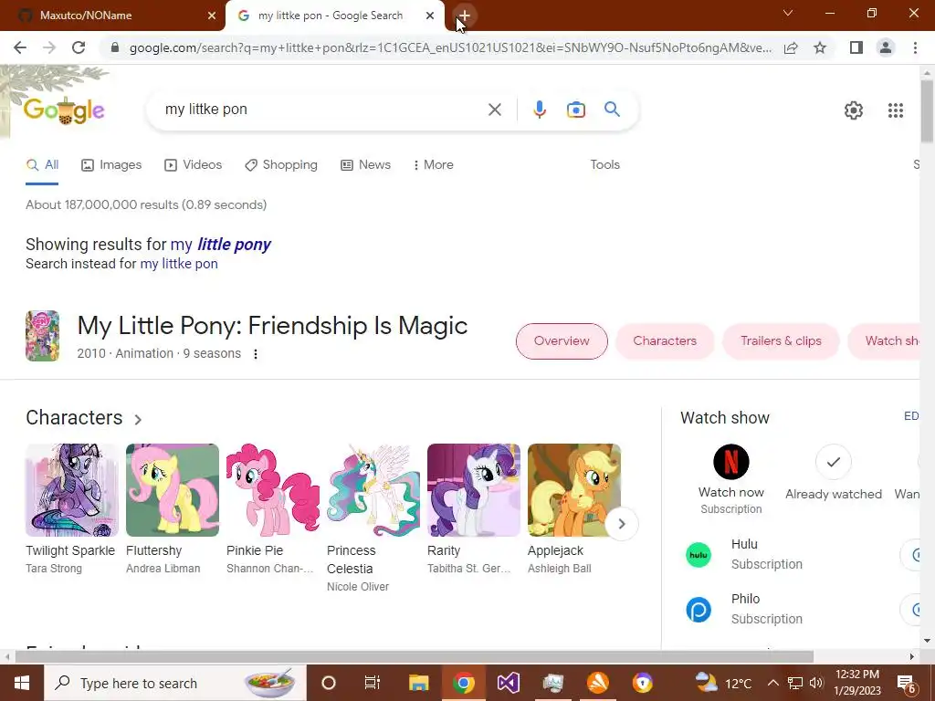
Task: Open three-dot options beside 9 seasons
Action: pyautogui.click(x=256, y=354)
